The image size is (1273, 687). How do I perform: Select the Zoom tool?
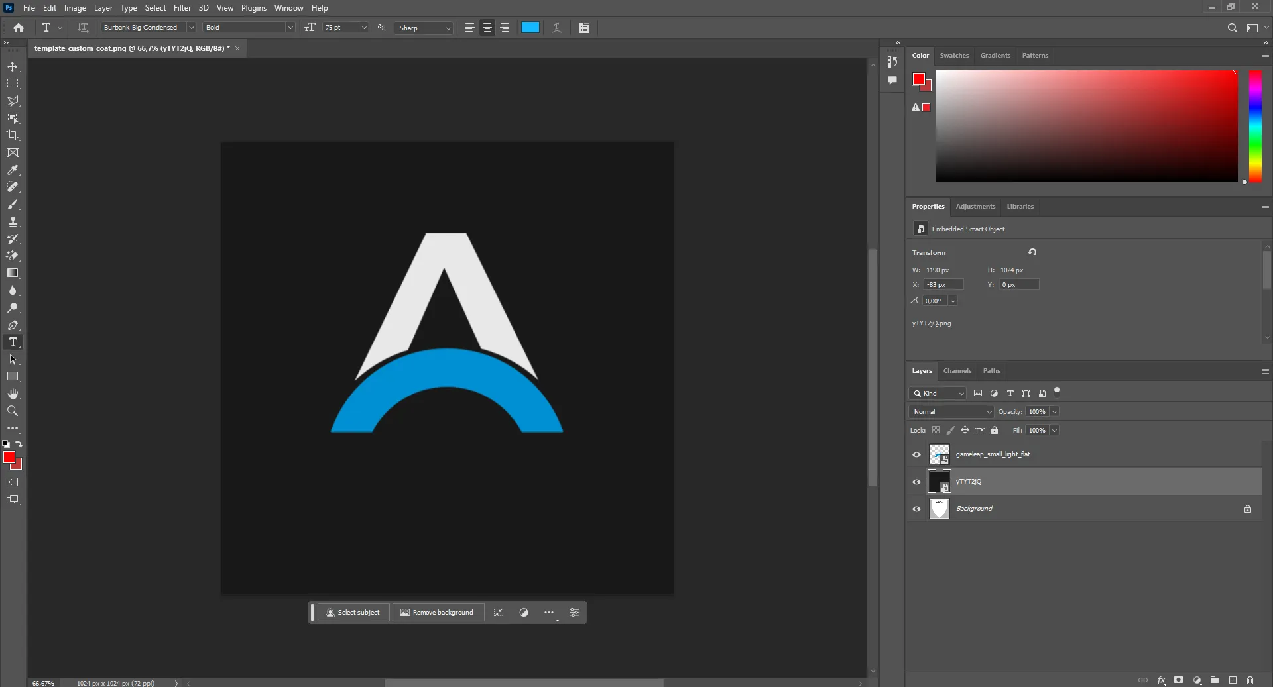pyautogui.click(x=13, y=411)
